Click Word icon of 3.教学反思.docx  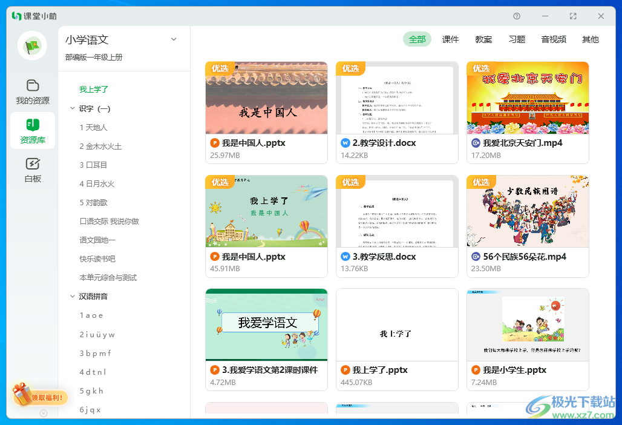(x=345, y=257)
